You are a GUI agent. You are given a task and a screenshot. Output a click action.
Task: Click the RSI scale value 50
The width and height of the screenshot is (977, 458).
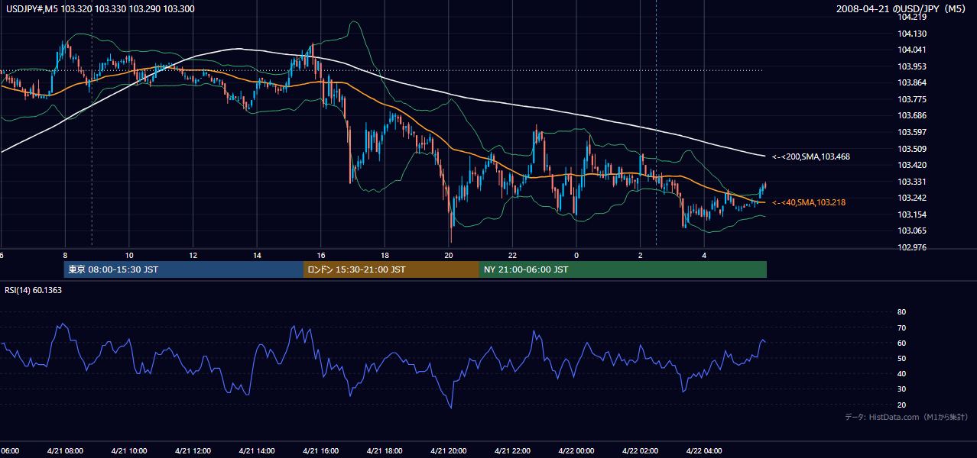click(x=901, y=358)
